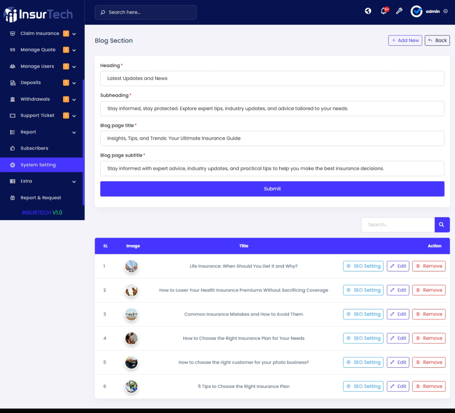The width and height of the screenshot is (455, 413).
Task: Click the Blog page title field
Action: (x=272, y=139)
